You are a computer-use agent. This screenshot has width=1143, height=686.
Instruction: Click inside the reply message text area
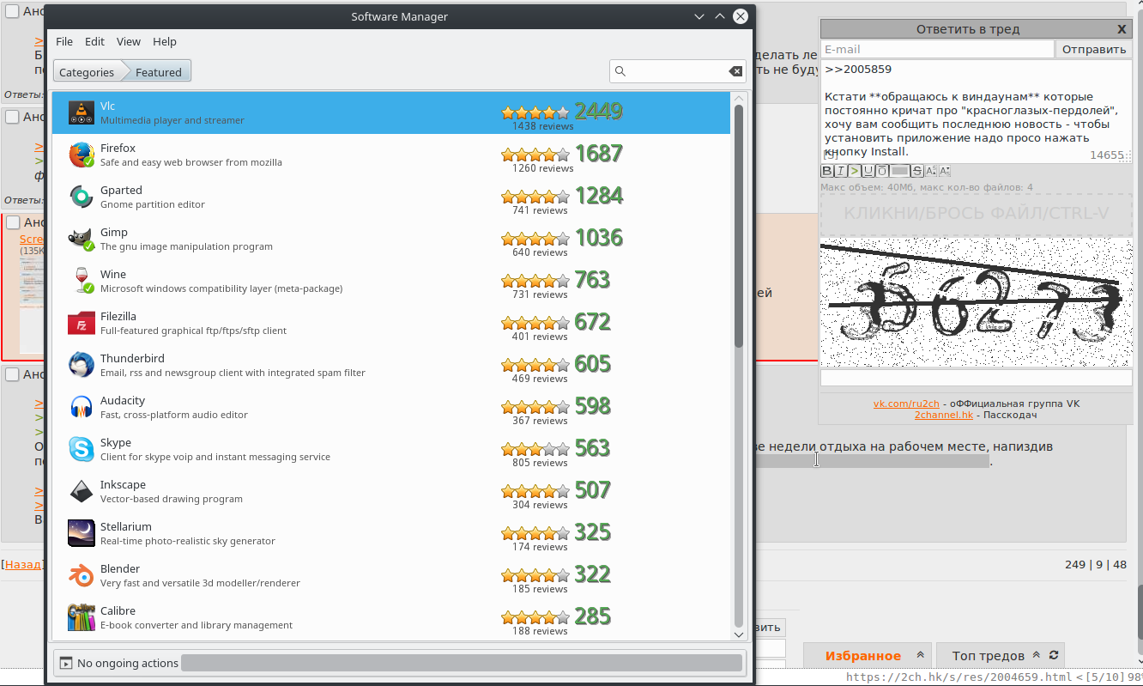pos(977,112)
